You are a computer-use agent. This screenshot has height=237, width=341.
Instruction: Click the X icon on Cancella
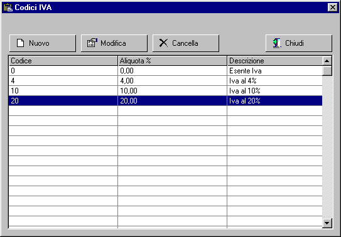click(163, 43)
